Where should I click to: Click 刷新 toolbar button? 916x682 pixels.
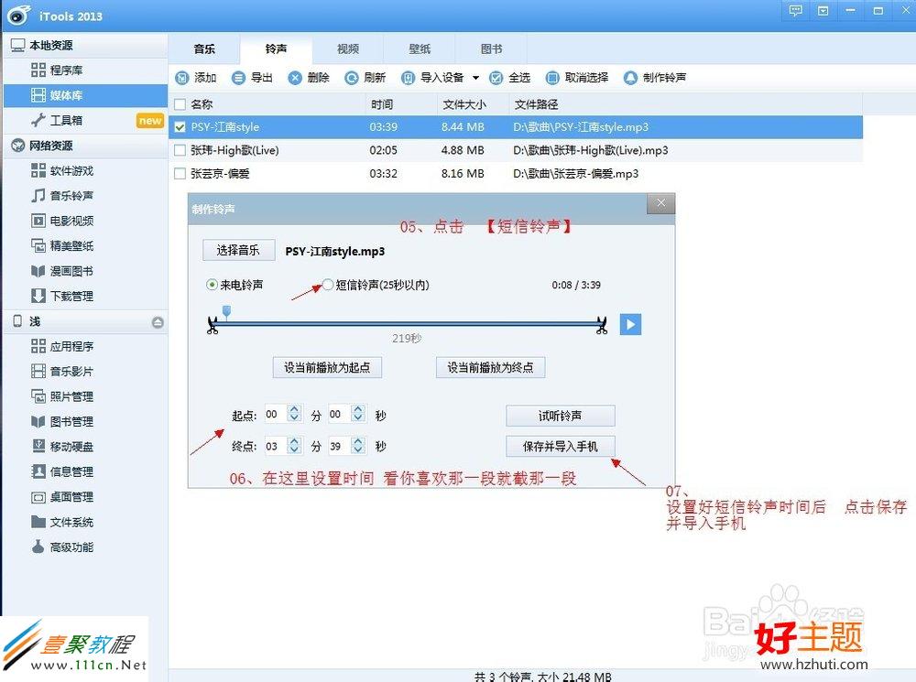(365, 78)
